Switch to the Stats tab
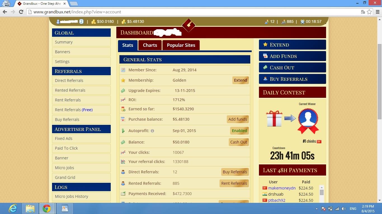The width and height of the screenshot is (382, 214). pyautogui.click(x=128, y=45)
